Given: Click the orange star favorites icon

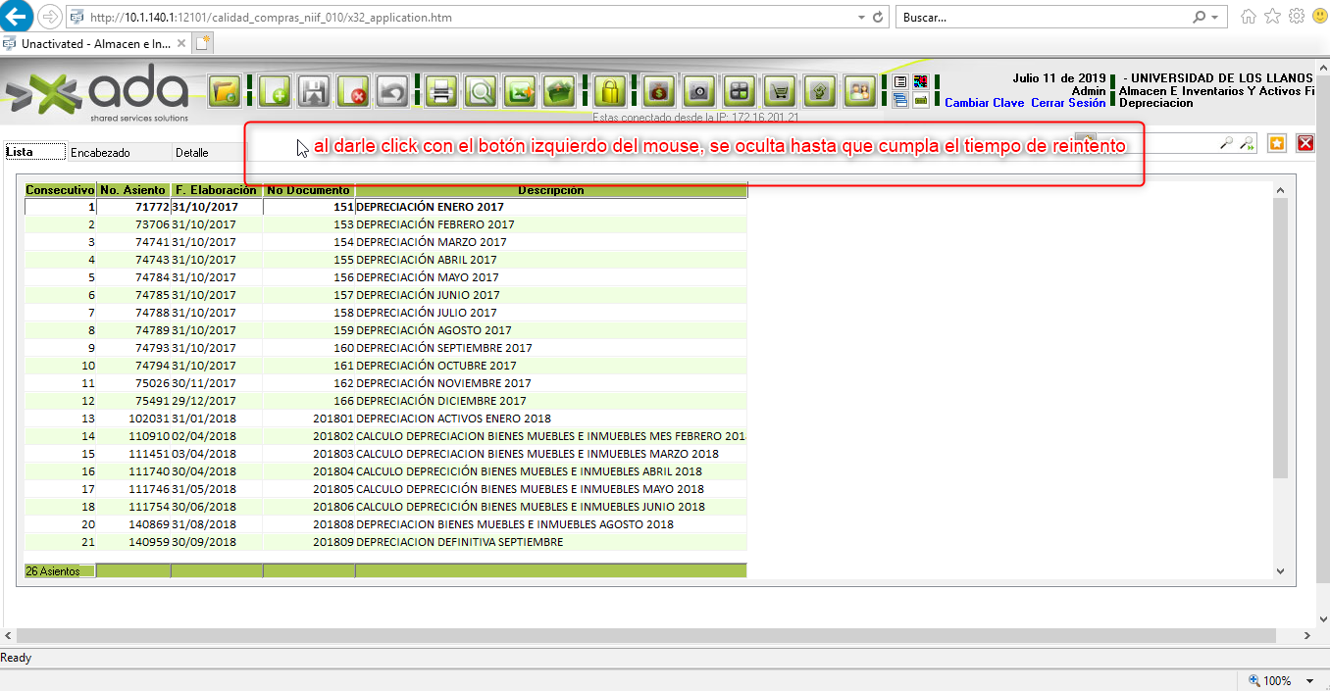Looking at the screenshot, I should click(x=1276, y=143).
